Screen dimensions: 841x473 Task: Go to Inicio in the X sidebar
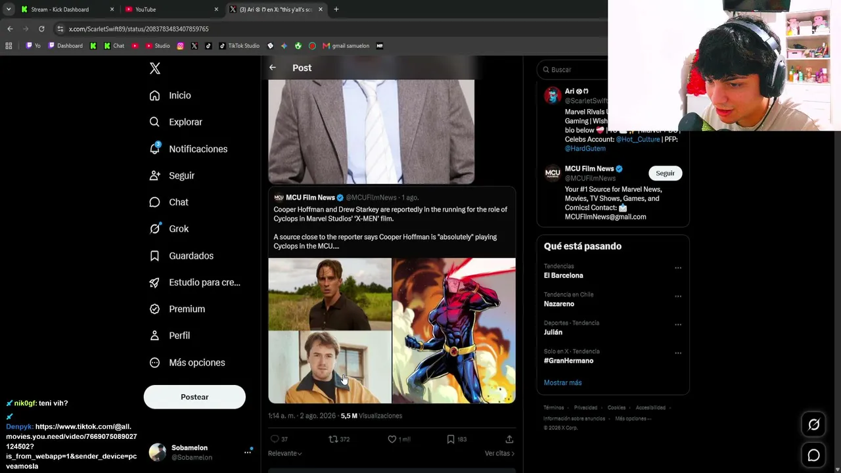click(170, 95)
